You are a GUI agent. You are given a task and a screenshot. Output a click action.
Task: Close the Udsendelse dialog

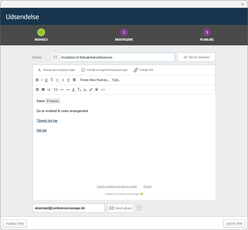point(242,4)
